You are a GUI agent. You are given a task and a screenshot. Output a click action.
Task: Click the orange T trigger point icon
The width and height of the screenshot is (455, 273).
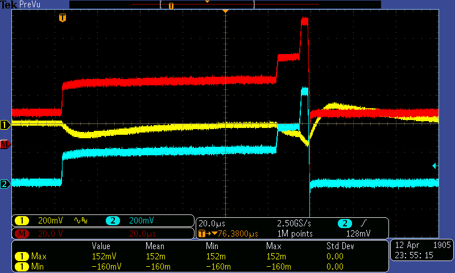tap(63, 18)
